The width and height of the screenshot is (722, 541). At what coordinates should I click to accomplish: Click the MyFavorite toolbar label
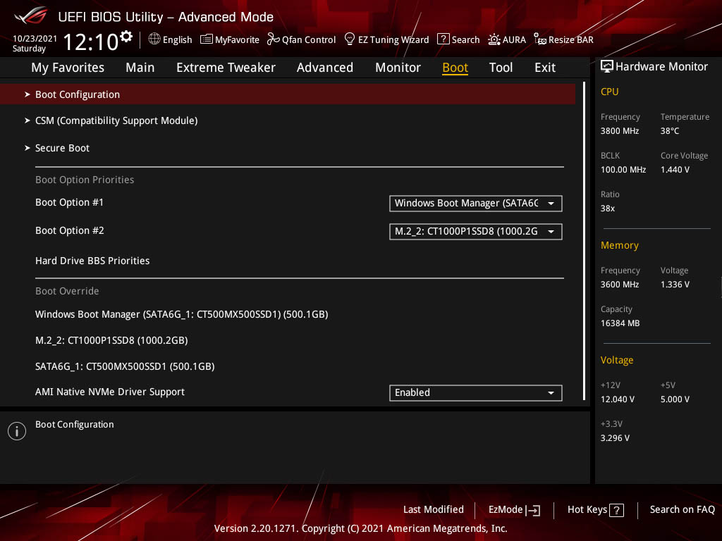point(237,39)
